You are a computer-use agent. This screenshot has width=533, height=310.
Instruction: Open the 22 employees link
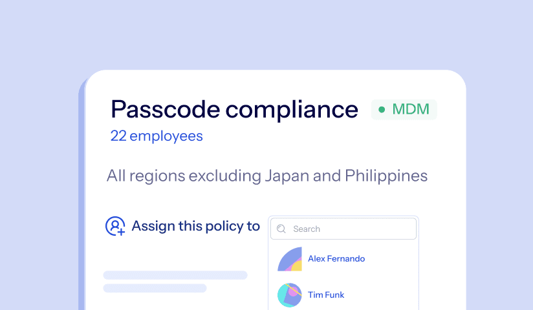tap(157, 136)
